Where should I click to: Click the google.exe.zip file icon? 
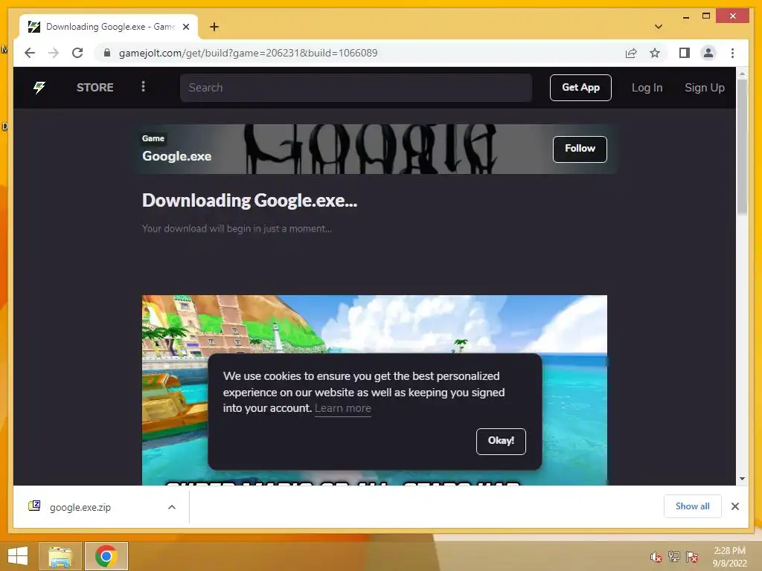click(x=34, y=506)
